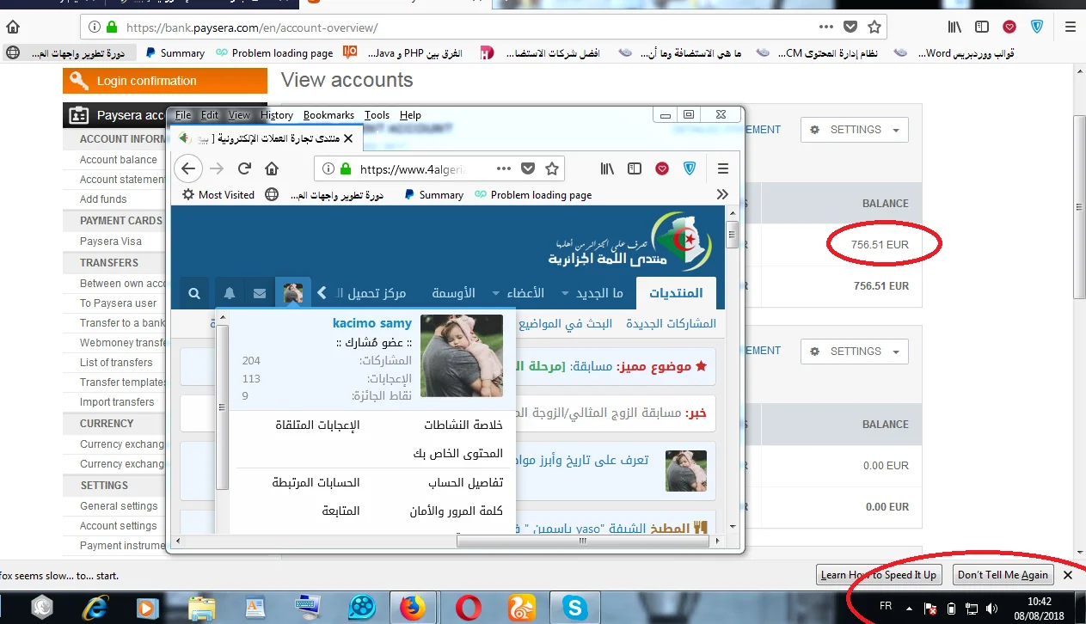Image resolution: width=1086 pixels, height=624 pixels.
Task: Click the forum search magnifier icon
Action: [x=195, y=293]
